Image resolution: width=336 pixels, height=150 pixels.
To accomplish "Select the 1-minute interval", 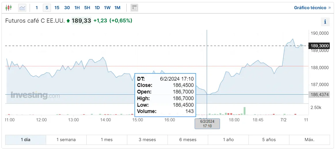I will [37, 8].
